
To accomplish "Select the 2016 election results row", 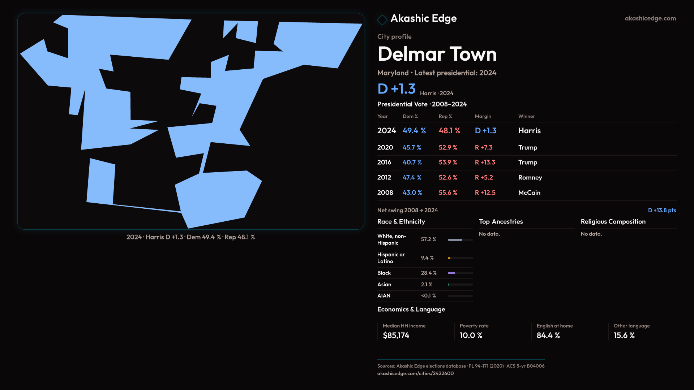I will pyautogui.click(x=526, y=162).
